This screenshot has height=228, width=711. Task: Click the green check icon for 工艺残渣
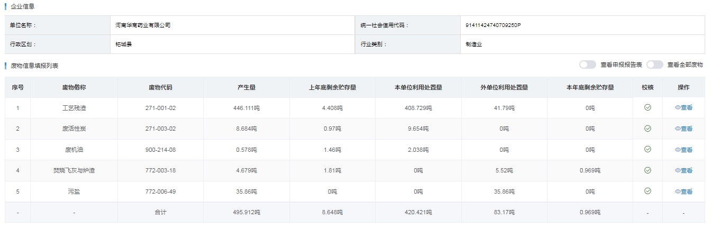tap(647, 107)
